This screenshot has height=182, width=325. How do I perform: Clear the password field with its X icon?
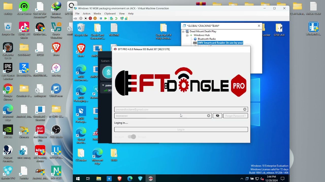(209, 116)
